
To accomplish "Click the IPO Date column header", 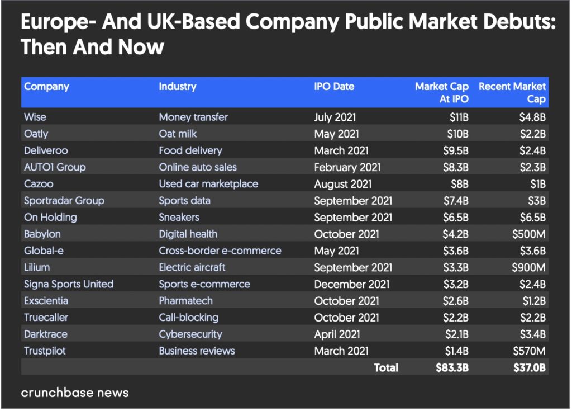I will pos(334,87).
